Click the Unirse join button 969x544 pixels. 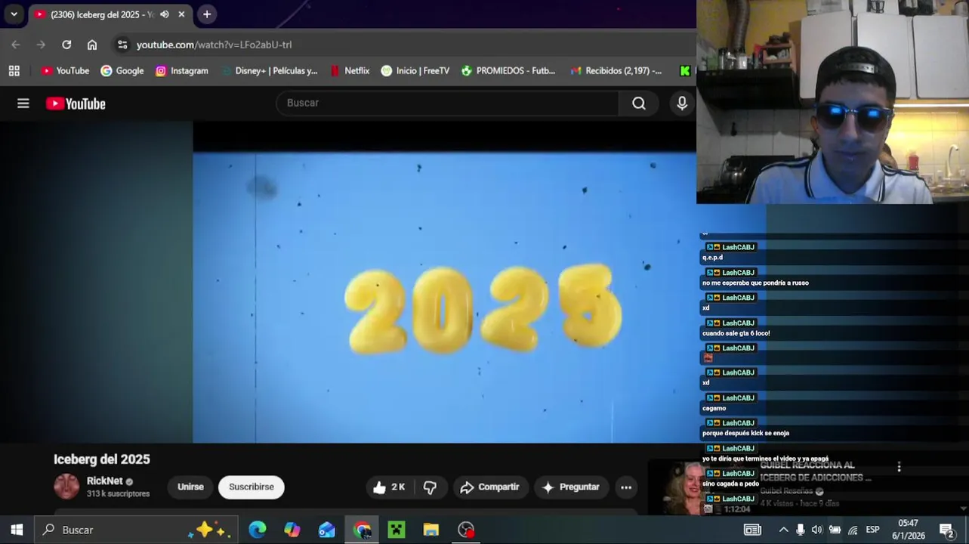(190, 487)
